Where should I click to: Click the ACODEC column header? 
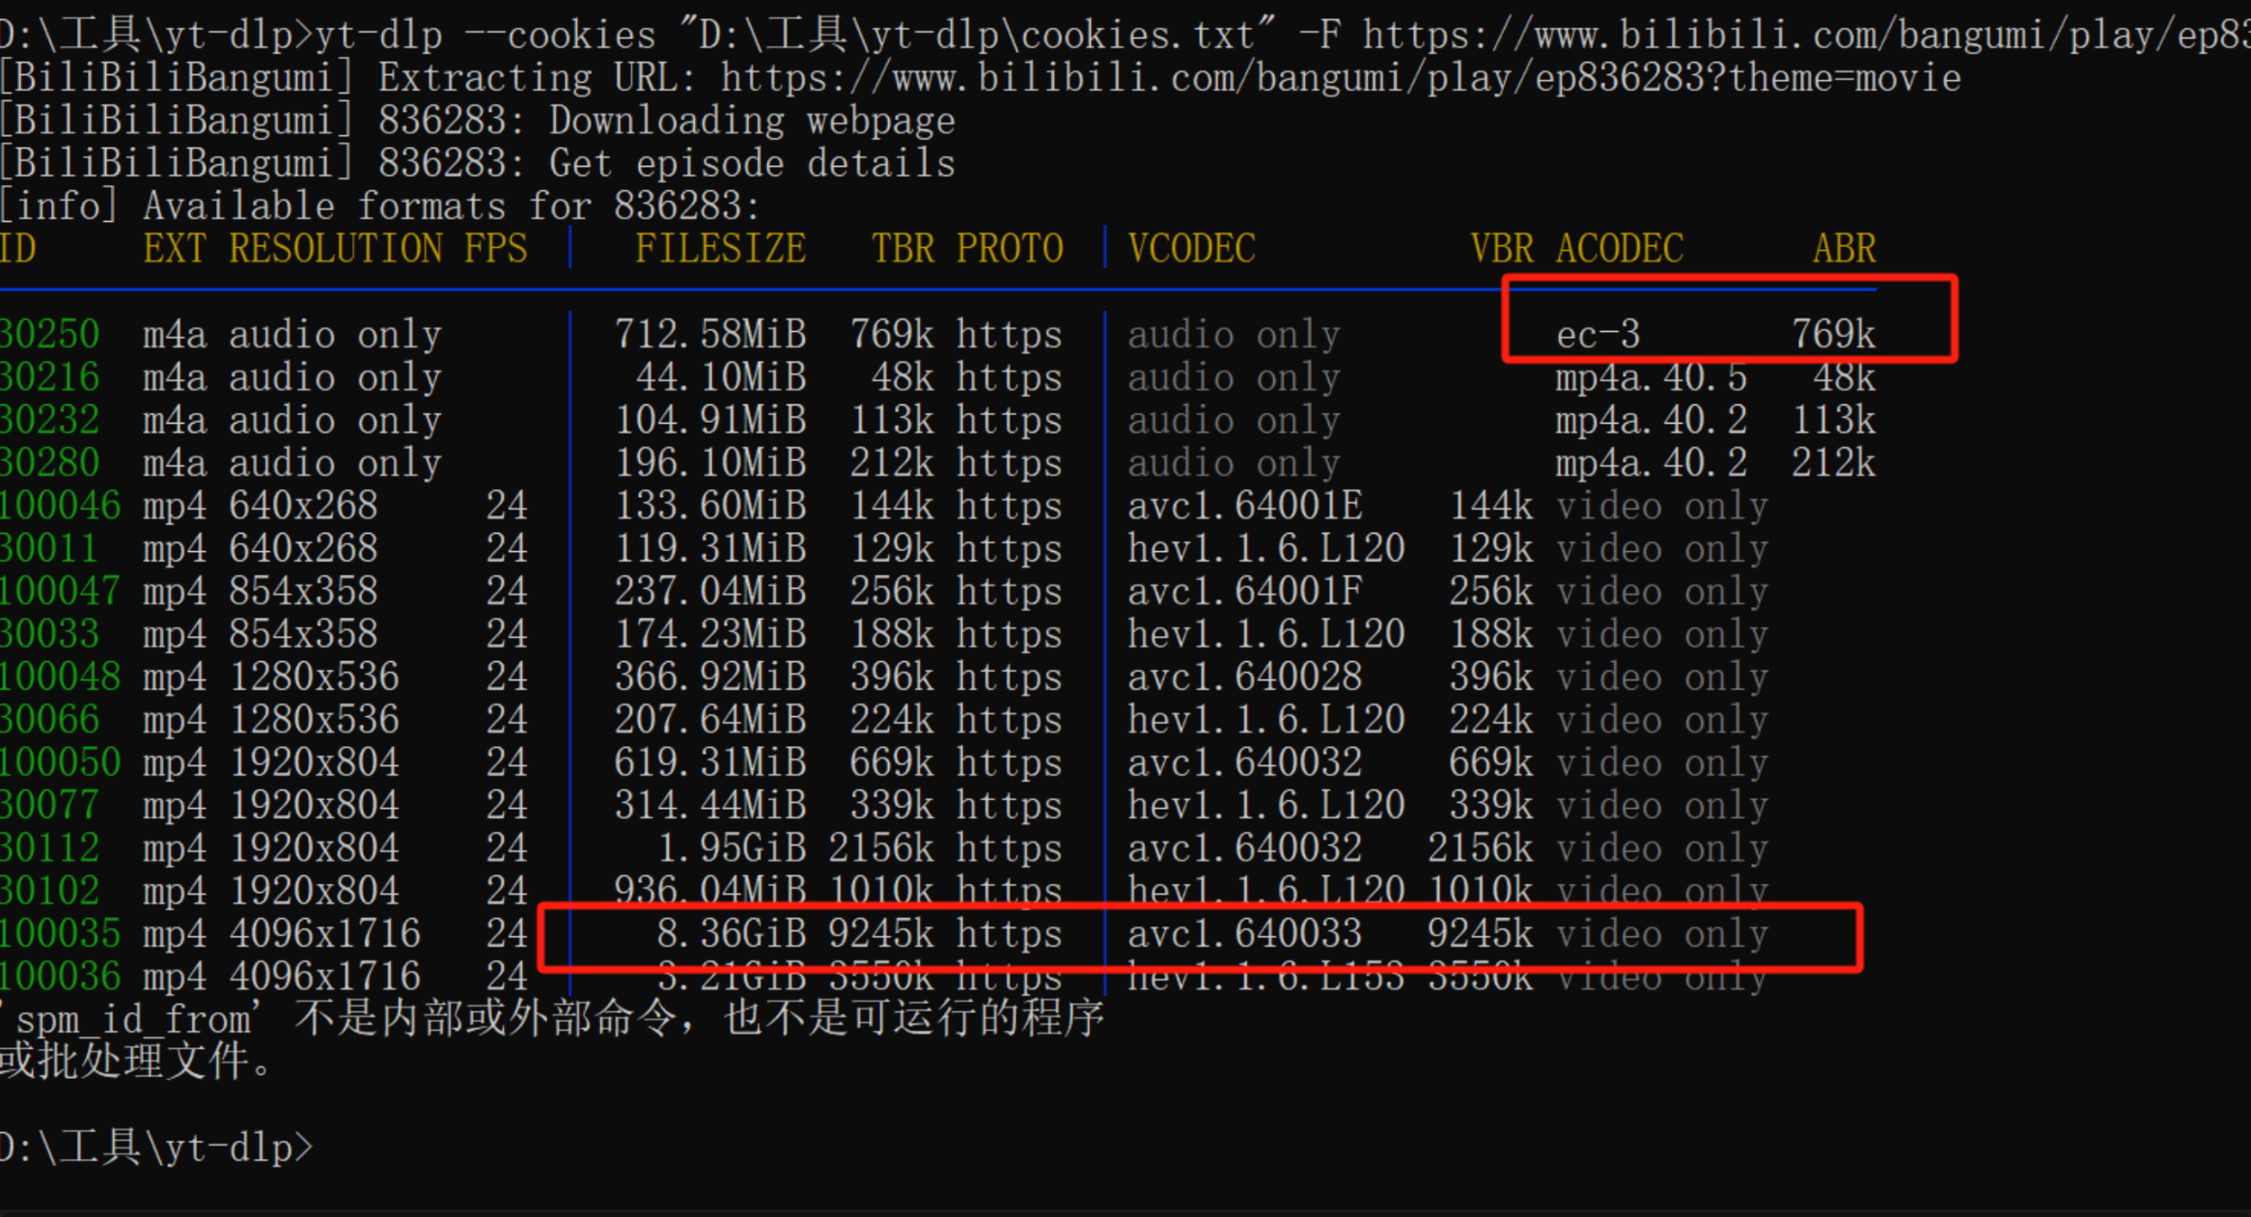click(x=1619, y=249)
